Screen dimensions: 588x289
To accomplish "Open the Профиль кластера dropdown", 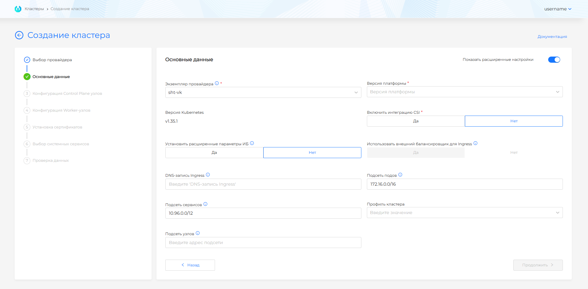I will point(465,213).
